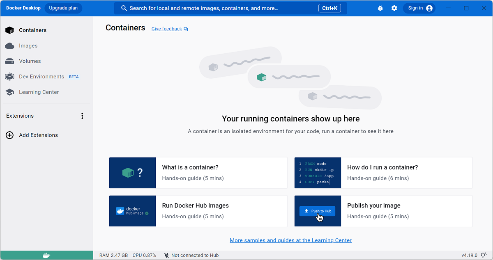Start the What is a container guide
This screenshot has height=260, width=493.
[198, 173]
